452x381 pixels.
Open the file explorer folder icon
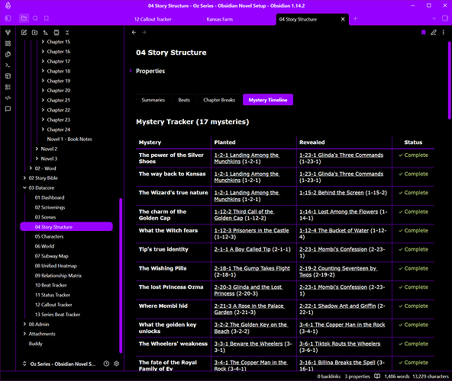24,18
